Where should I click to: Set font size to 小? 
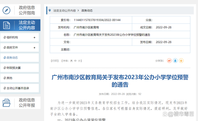click(x=79, y=61)
